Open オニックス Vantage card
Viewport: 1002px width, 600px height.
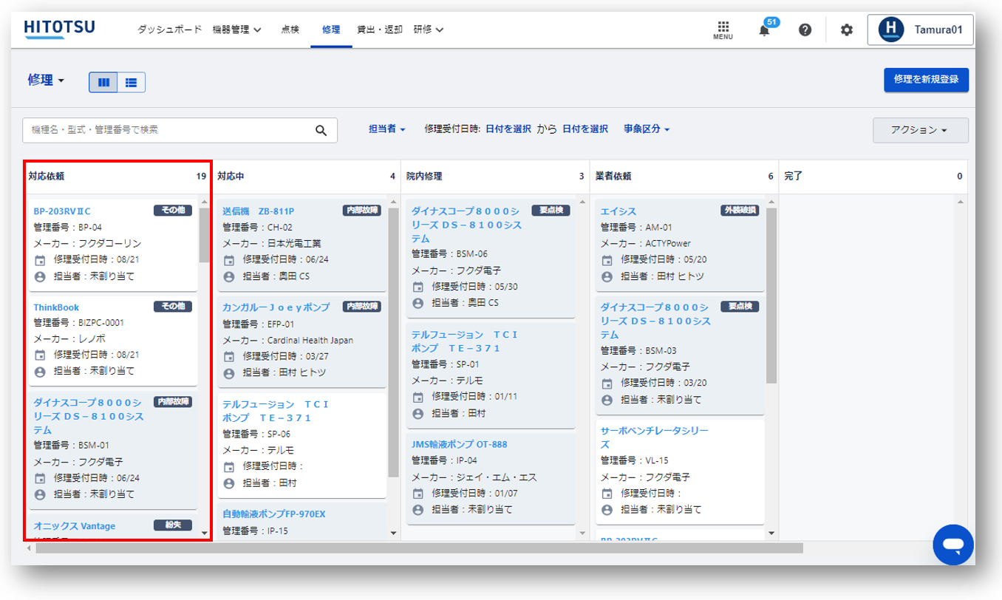coord(75,526)
